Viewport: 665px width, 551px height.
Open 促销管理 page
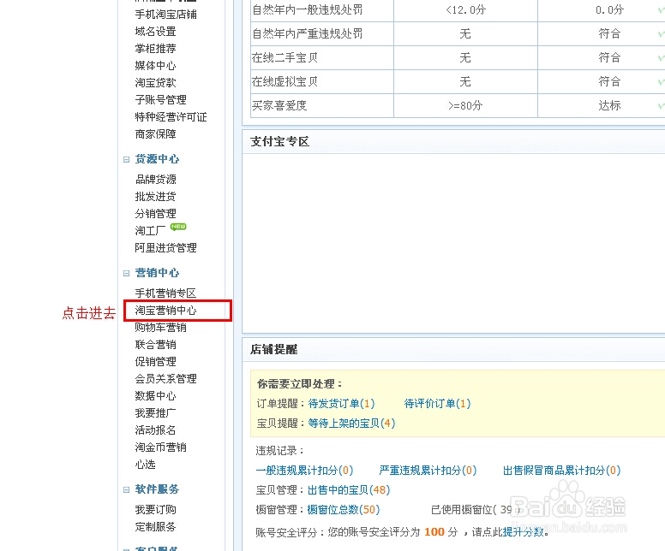tap(155, 362)
